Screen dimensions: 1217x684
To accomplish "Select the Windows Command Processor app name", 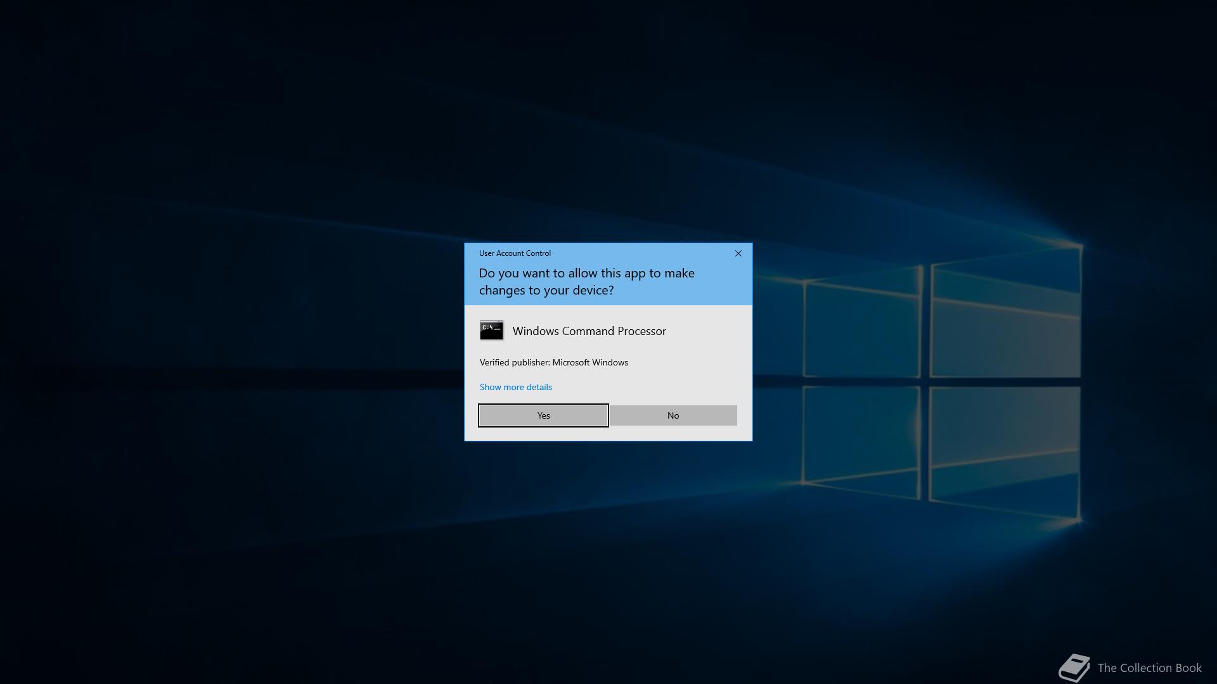I will tap(589, 331).
